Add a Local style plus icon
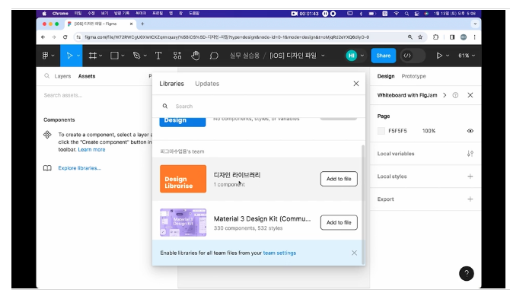Screen dimensions: 510x296 [470, 177]
